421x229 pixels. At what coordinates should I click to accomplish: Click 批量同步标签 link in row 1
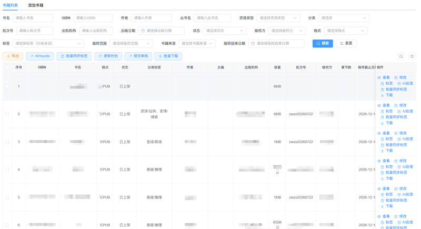pos(394,89)
